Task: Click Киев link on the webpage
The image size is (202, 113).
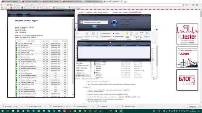Action: [x=95, y=13]
